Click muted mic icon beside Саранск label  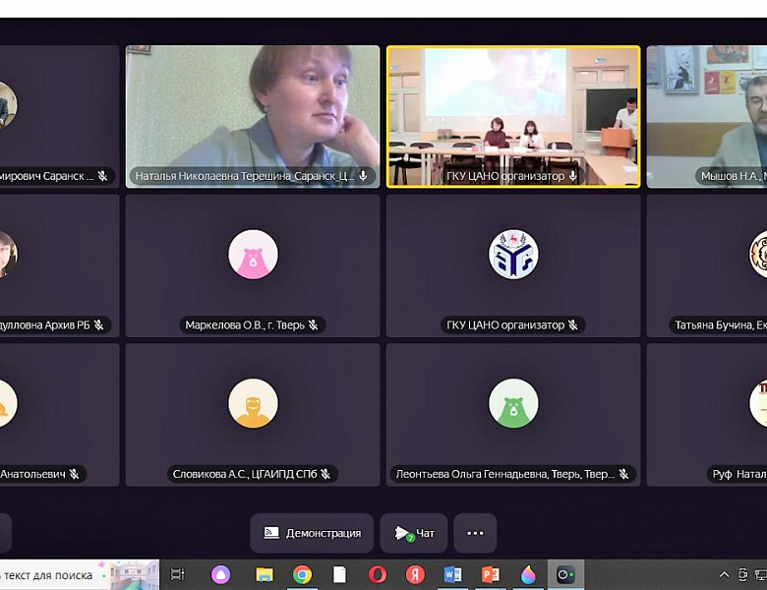point(102,176)
